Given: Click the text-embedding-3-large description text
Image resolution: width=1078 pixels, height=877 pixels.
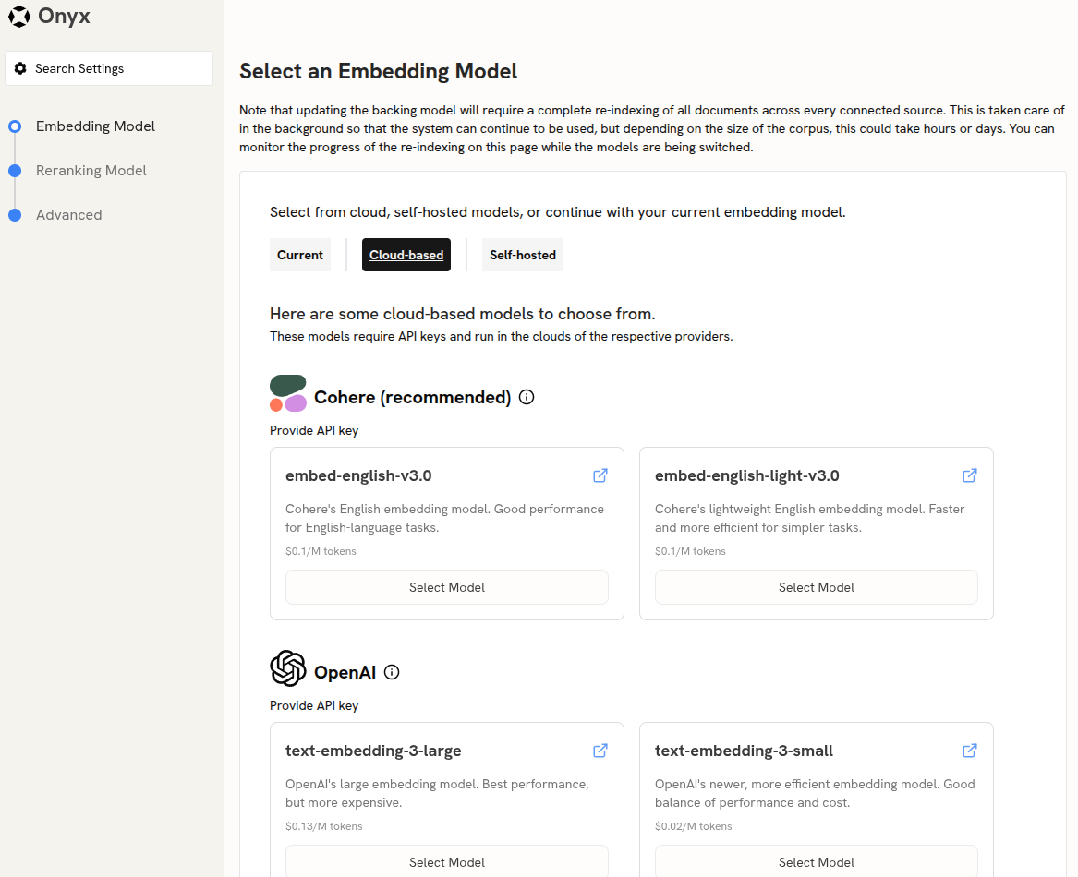Looking at the screenshot, I should coord(437,793).
